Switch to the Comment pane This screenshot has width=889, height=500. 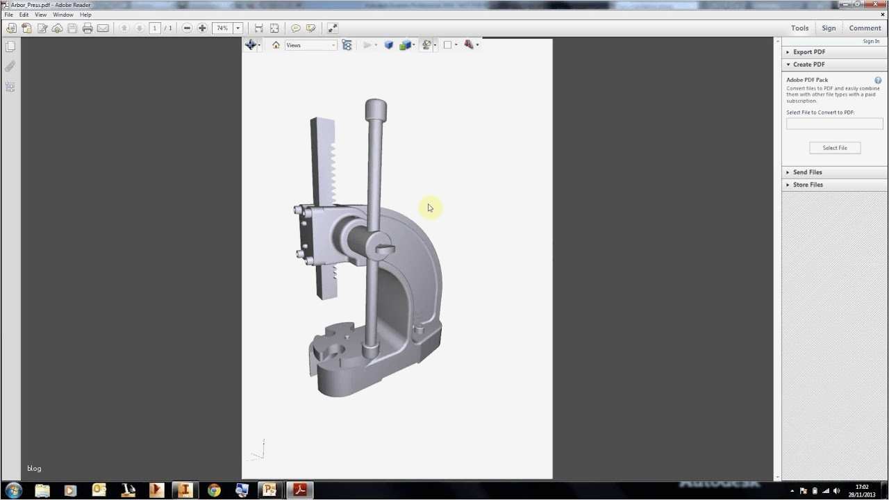865,28
